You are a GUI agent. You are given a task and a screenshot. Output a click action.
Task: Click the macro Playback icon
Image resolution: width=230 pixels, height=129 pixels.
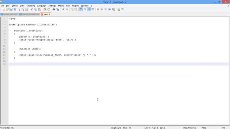(106, 9)
